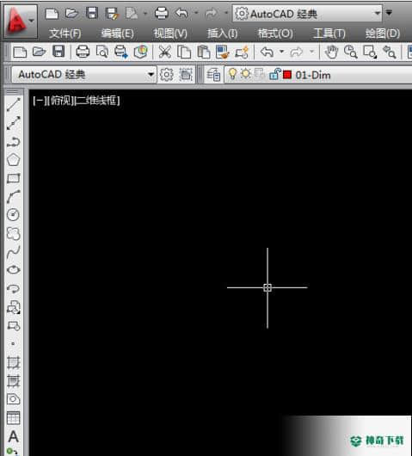Viewport: 412px width, 456px height.
Task: Click the red 01-Dim layer color swatch
Action: pos(287,75)
